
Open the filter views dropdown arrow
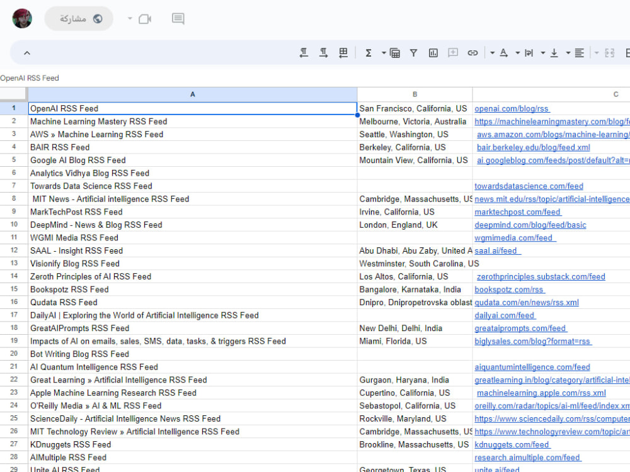[x=384, y=53]
